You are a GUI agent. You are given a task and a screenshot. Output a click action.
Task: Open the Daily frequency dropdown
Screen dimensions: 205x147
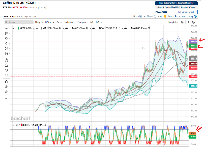39,22
